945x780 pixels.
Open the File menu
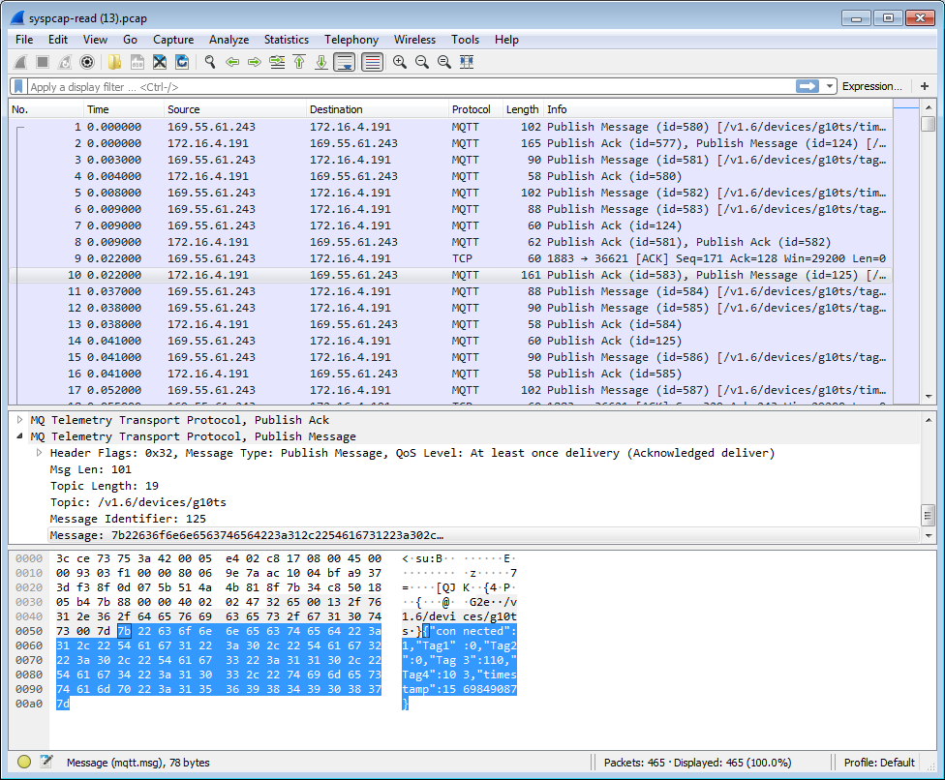coord(24,40)
